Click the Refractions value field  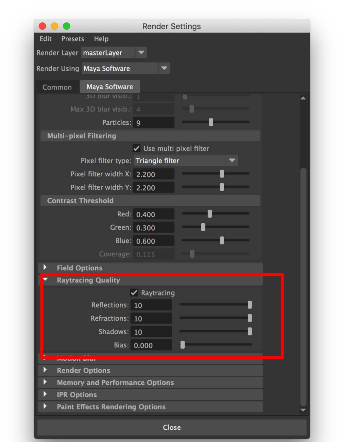[151, 318]
